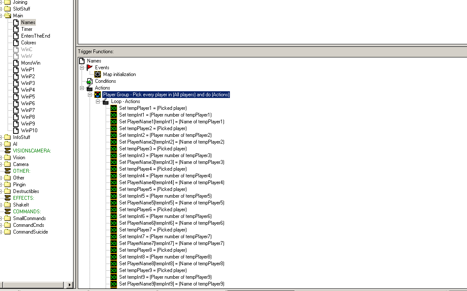Click the InfoStuff folder icon
This screenshot has height=291, width=467.
click(8, 137)
